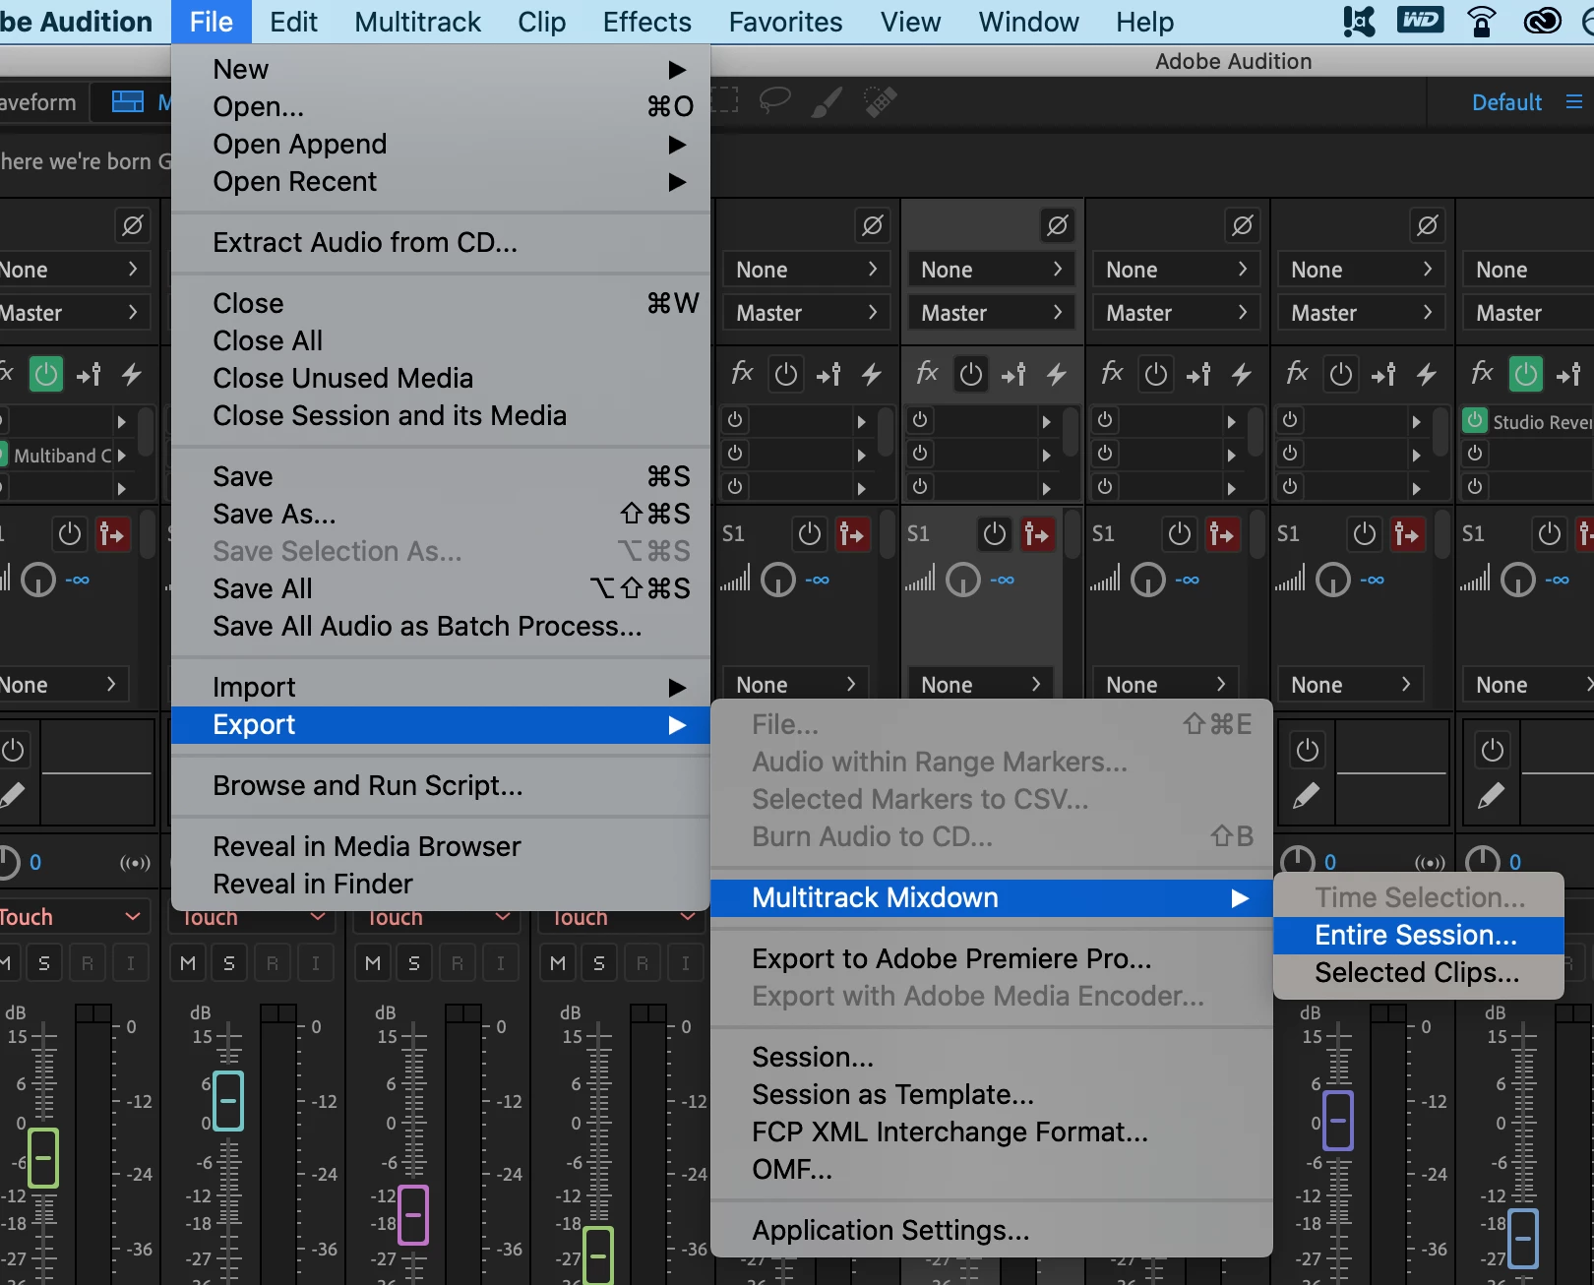Expand the Multiband C effect slot arrow

121,456
